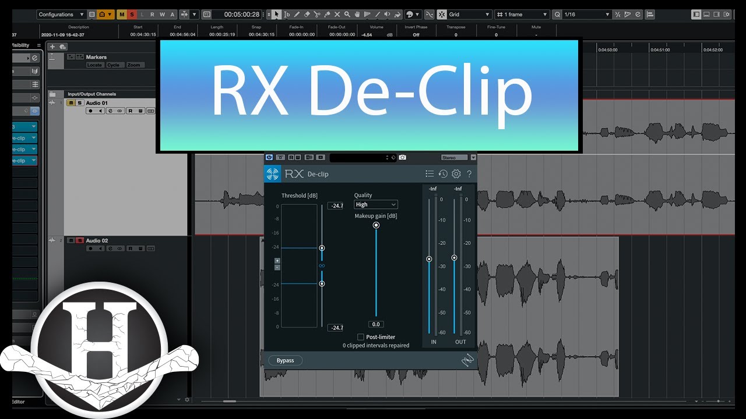Add a track with the plus button
Viewport: 746px width, 419px height.
pyautogui.click(x=52, y=47)
